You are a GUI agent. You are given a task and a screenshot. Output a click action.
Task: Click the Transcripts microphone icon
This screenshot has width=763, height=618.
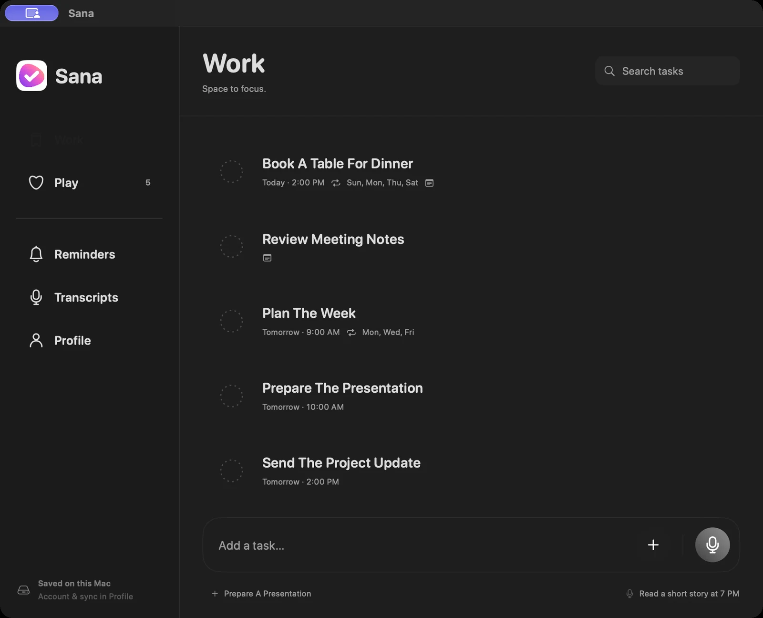point(36,297)
